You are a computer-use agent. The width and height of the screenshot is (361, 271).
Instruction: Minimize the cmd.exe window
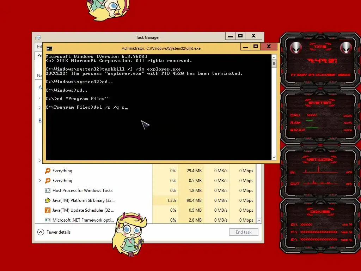point(245,47)
